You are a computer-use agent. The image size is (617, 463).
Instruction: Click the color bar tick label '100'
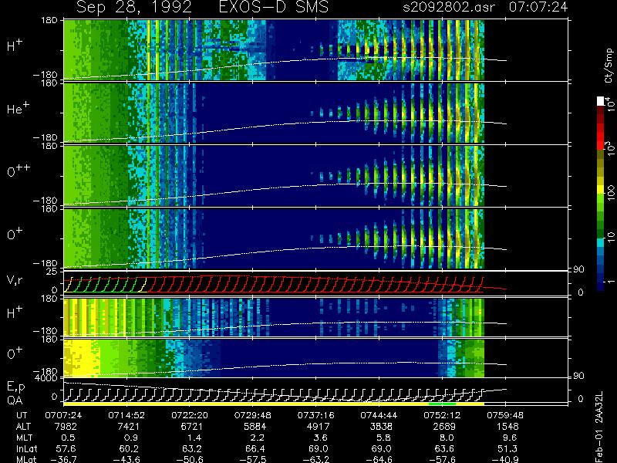(x=610, y=193)
